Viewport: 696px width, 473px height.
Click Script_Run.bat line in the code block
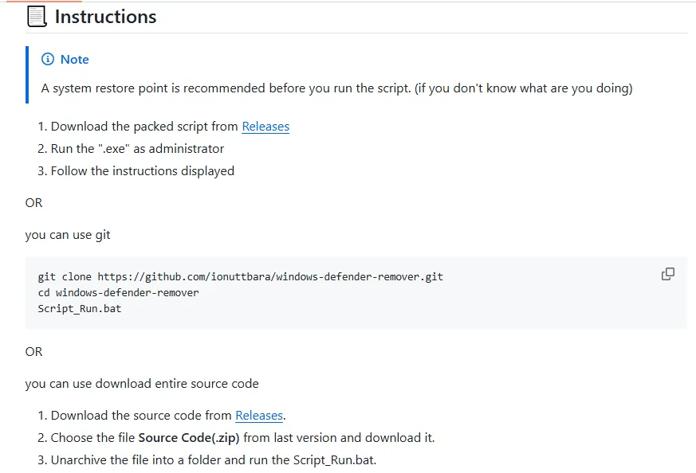80,308
